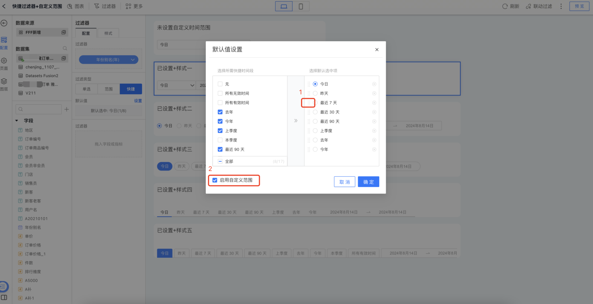This screenshot has height=304, width=593.
Task: Click the back arrow in top bar
Action: point(5,6)
